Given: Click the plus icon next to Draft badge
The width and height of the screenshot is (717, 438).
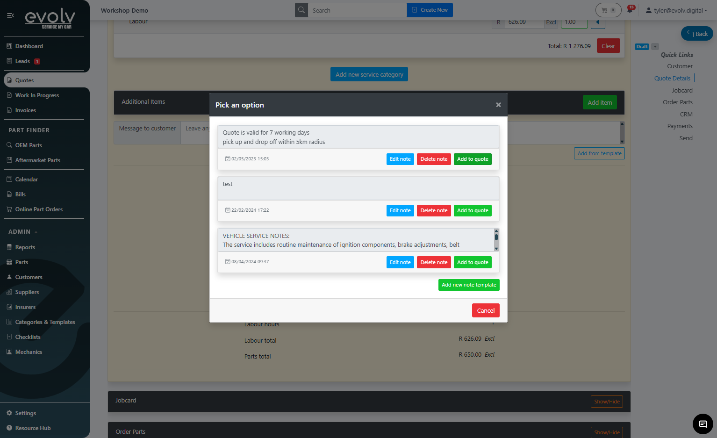Looking at the screenshot, I should pyautogui.click(x=655, y=46).
